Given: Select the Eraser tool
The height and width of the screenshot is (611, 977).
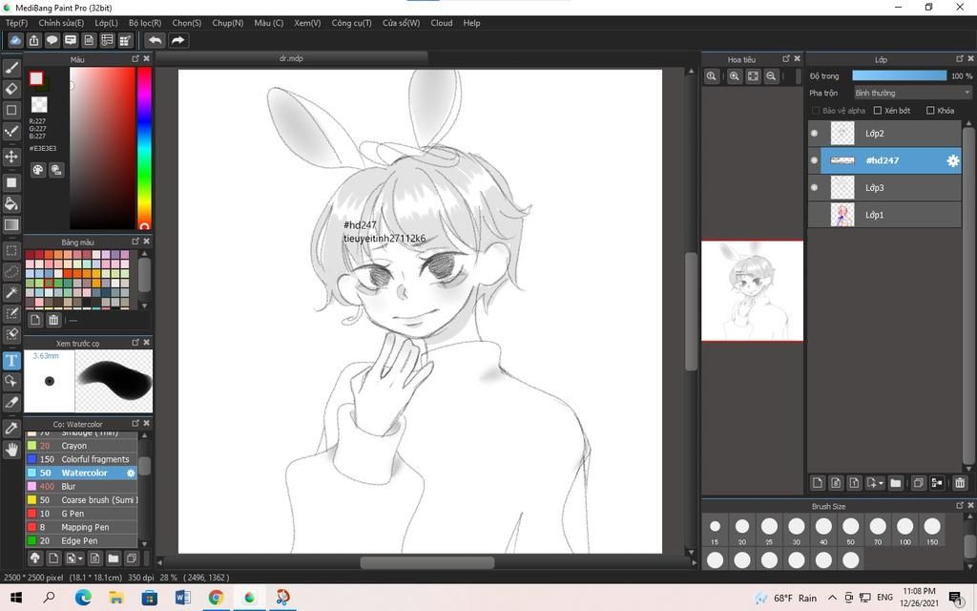Looking at the screenshot, I should click(11, 89).
